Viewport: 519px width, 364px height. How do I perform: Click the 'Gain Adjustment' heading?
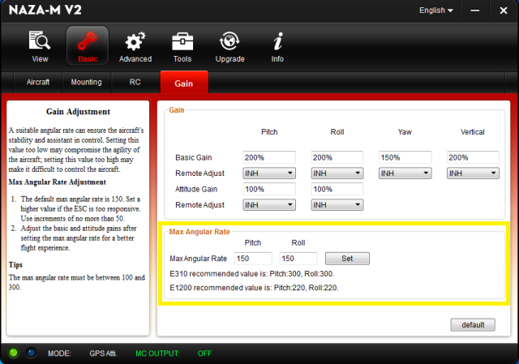[78, 112]
